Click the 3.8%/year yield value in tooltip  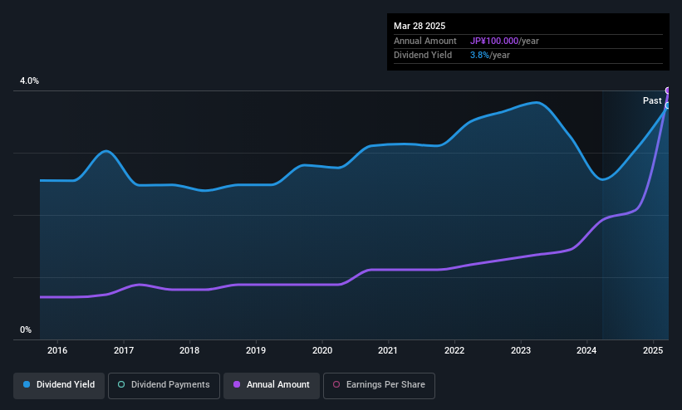490,56
